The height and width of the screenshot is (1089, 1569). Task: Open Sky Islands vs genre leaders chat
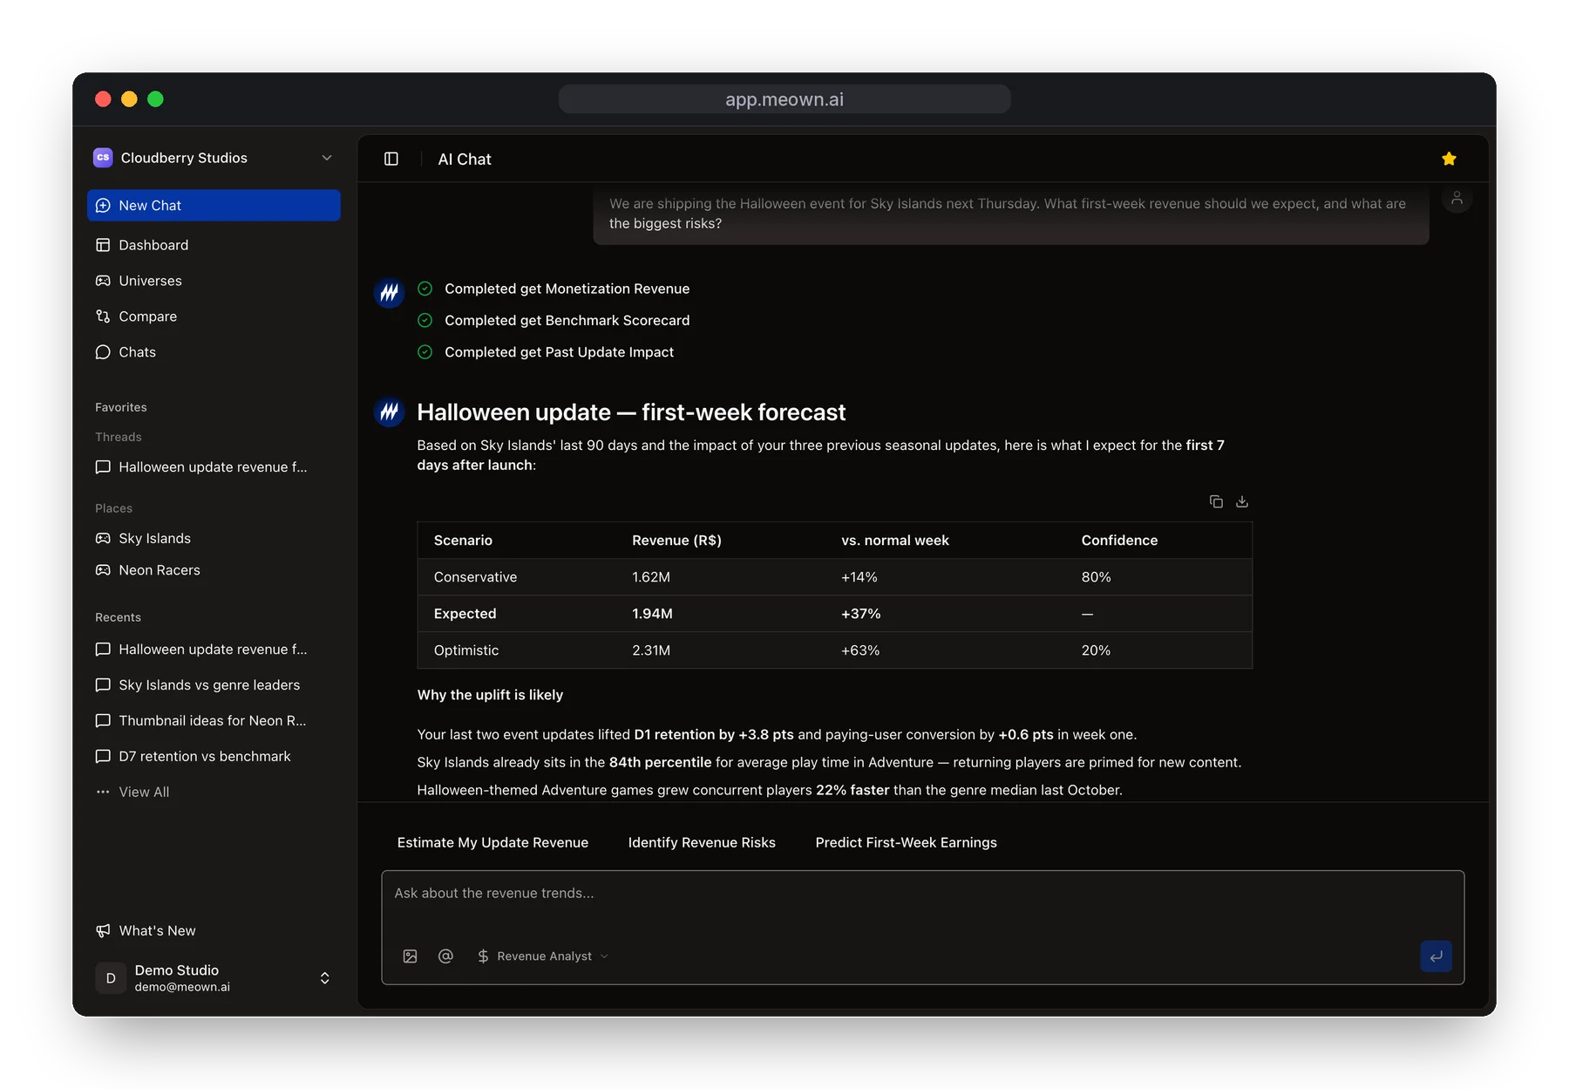click(214, 685)
